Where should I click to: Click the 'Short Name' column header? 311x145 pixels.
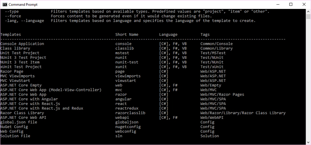pyautogui.click(x=127, y=34)
